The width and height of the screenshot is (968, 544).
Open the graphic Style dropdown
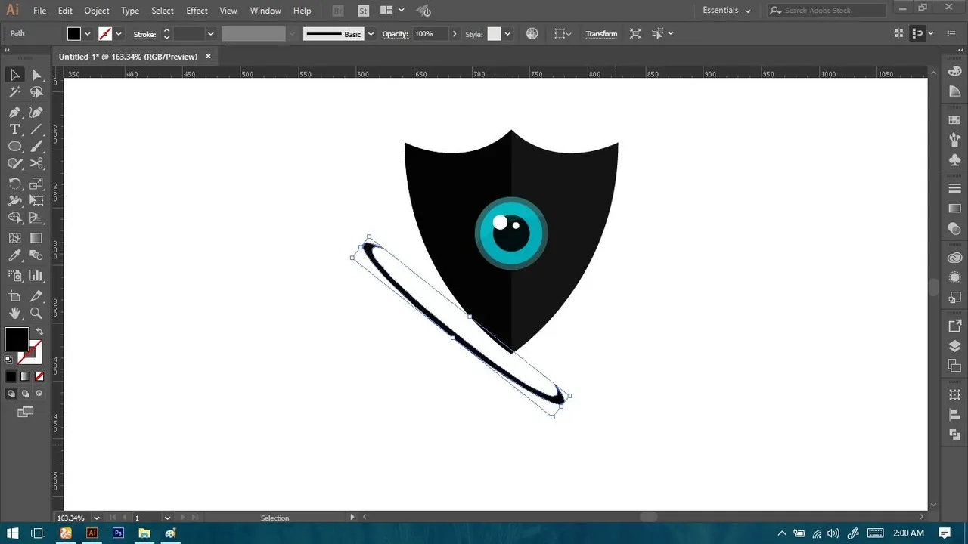click(508, 34)
